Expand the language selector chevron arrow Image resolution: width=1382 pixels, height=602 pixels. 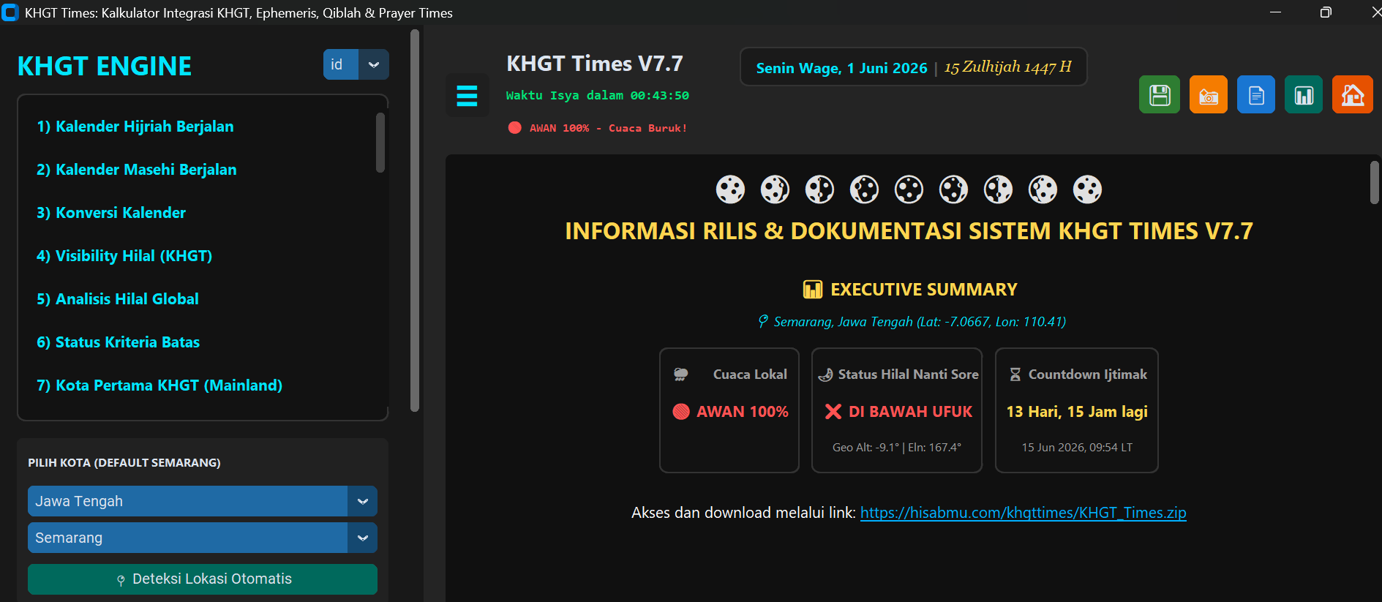[x=374, y=64]
